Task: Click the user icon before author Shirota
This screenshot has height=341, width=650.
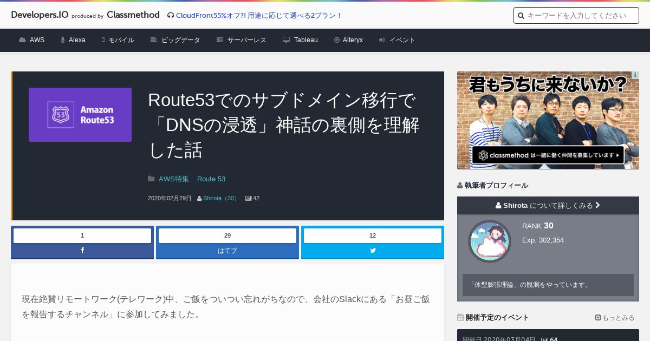Action: click(x=199, y=198)
